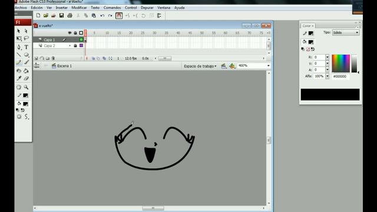Click the Escena 1 label
The width and height of the screenshot is (377, 212).
[64, 66]
